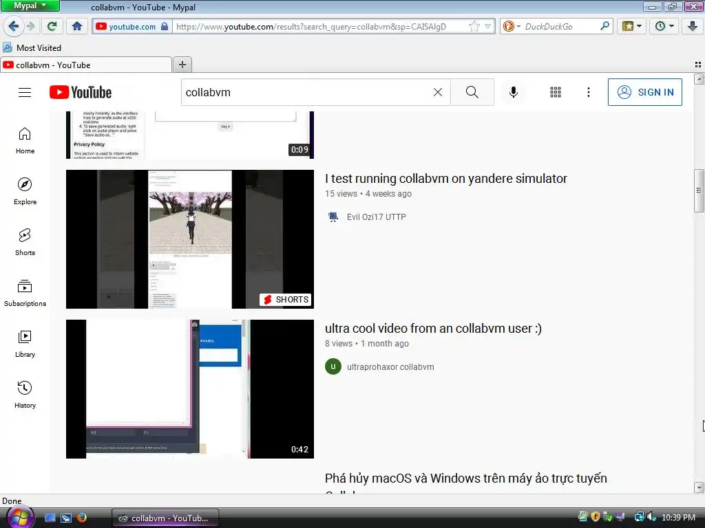Viewport: 705px width, 528px height.
Task: Reload the page with the refresh icon
Action: (52, 26)
